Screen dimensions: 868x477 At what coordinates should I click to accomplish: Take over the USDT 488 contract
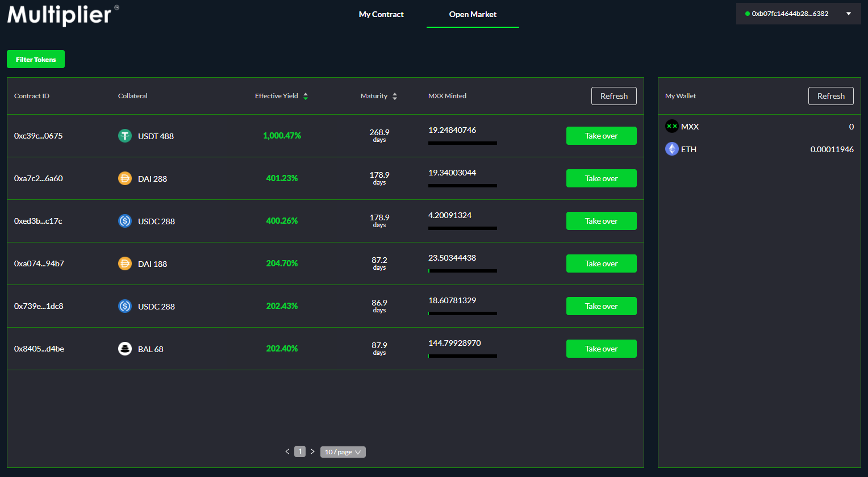click(602, 136)
